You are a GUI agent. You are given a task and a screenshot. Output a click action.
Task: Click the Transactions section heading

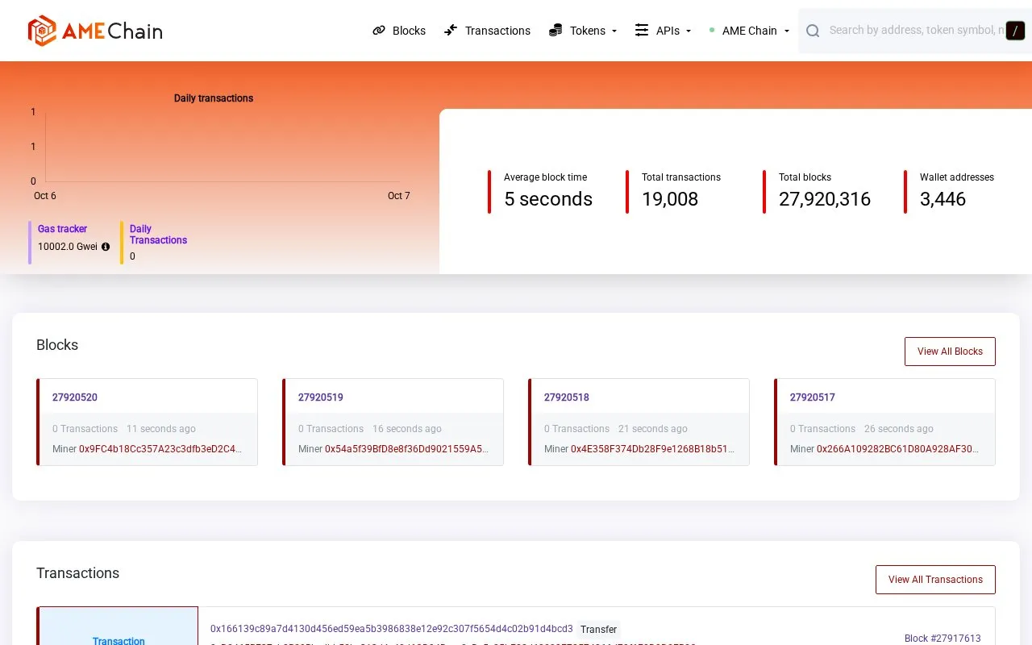point(77,573)
